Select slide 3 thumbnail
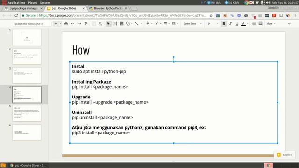299x168 pixels. tap(27, 75)
